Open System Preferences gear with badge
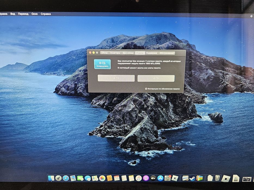The width and height of the screenshot is (254, 190). 168,178
